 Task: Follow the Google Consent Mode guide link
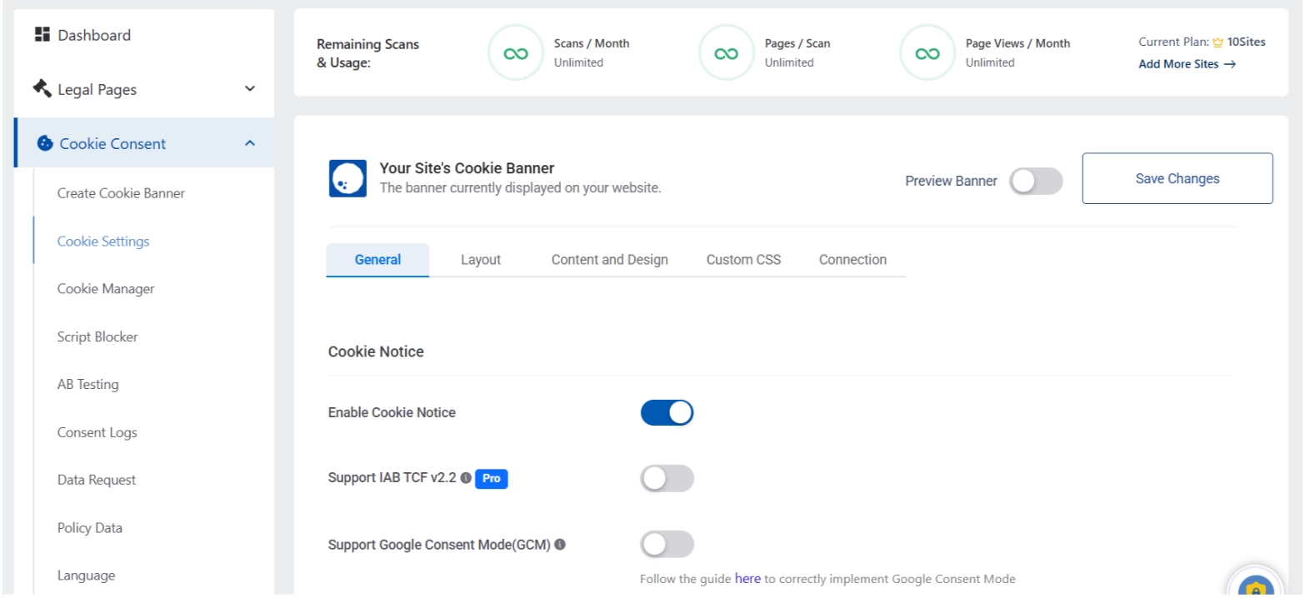tap(747, 578)
